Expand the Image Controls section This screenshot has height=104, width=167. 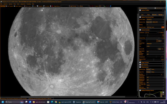click(140, 63)
